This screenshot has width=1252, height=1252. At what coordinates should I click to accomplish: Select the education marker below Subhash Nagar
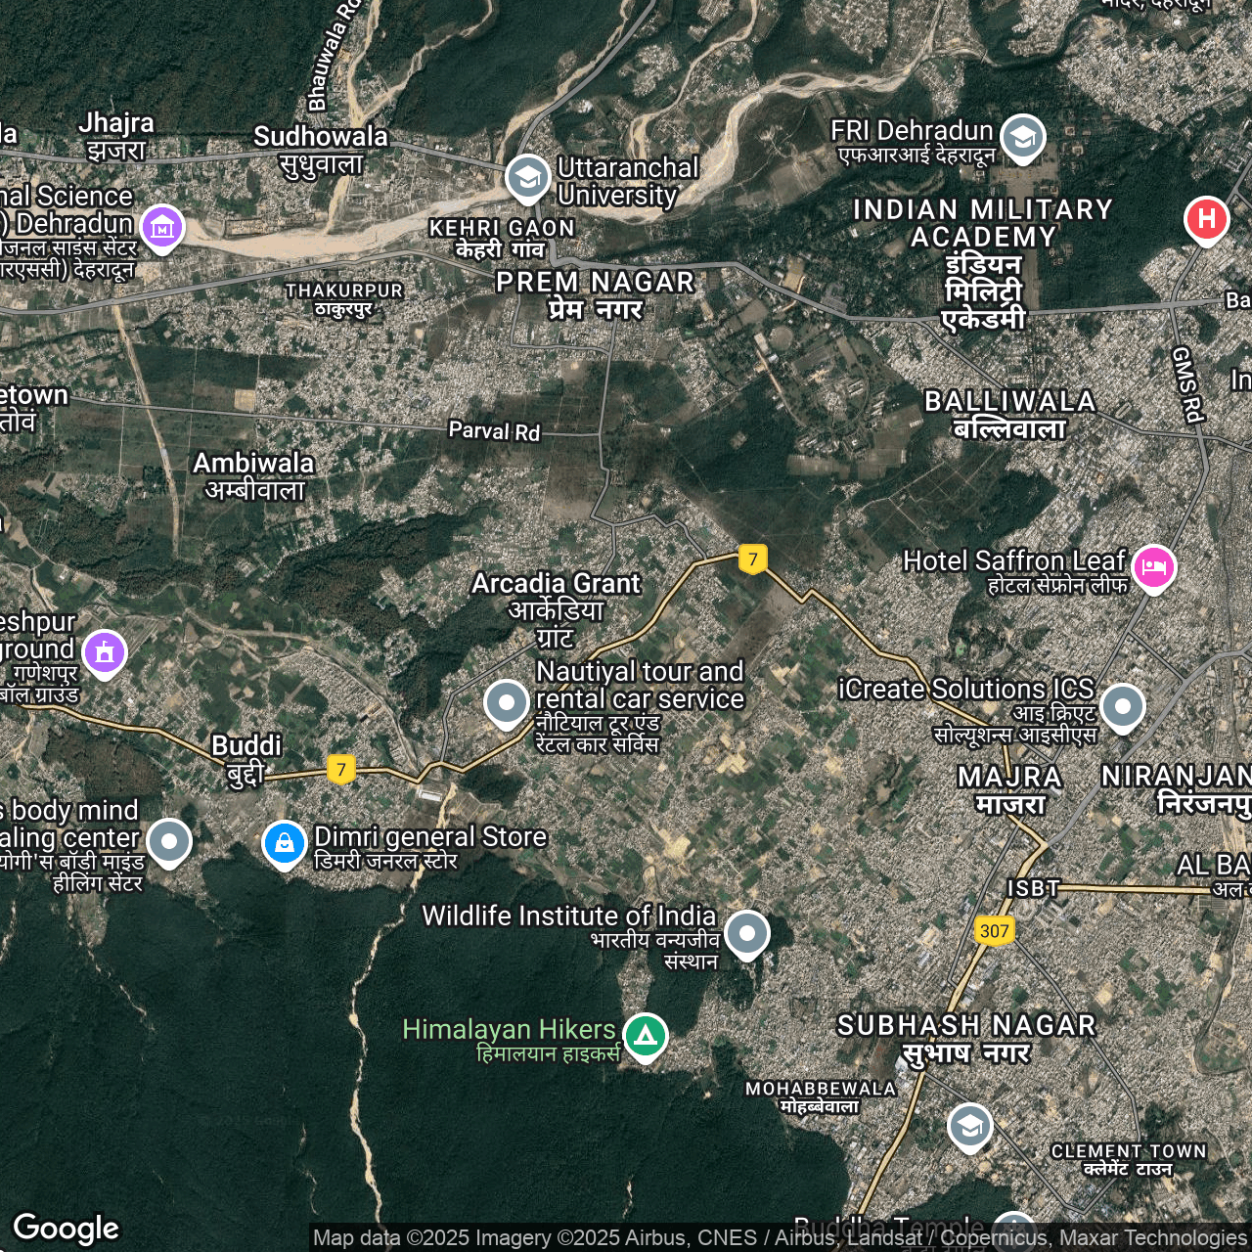point(969,1127)
